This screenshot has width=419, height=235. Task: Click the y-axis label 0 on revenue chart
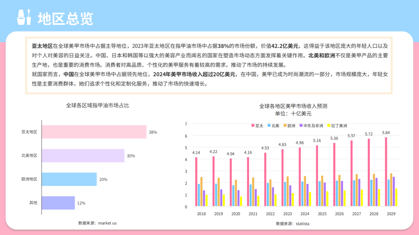(x=186, y=207)
